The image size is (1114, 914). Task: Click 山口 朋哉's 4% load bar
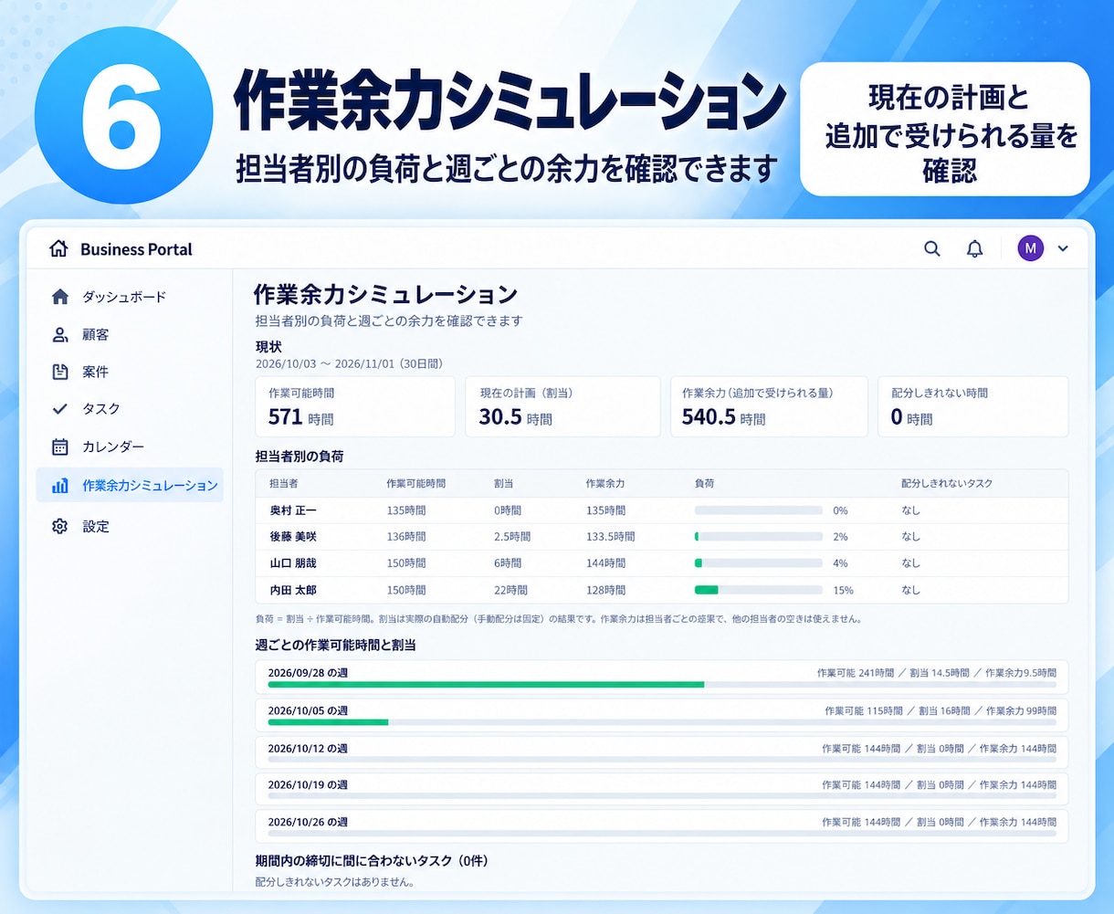(x=758, y=563)
